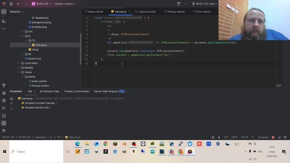This screenshot has height=163, width=290.
Task: Select Readme.txt in solution tree
Action: click(40, 18)
